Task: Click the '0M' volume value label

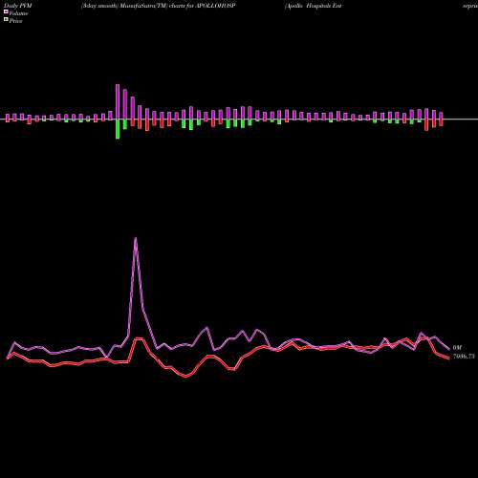Action: click(457, 347)
